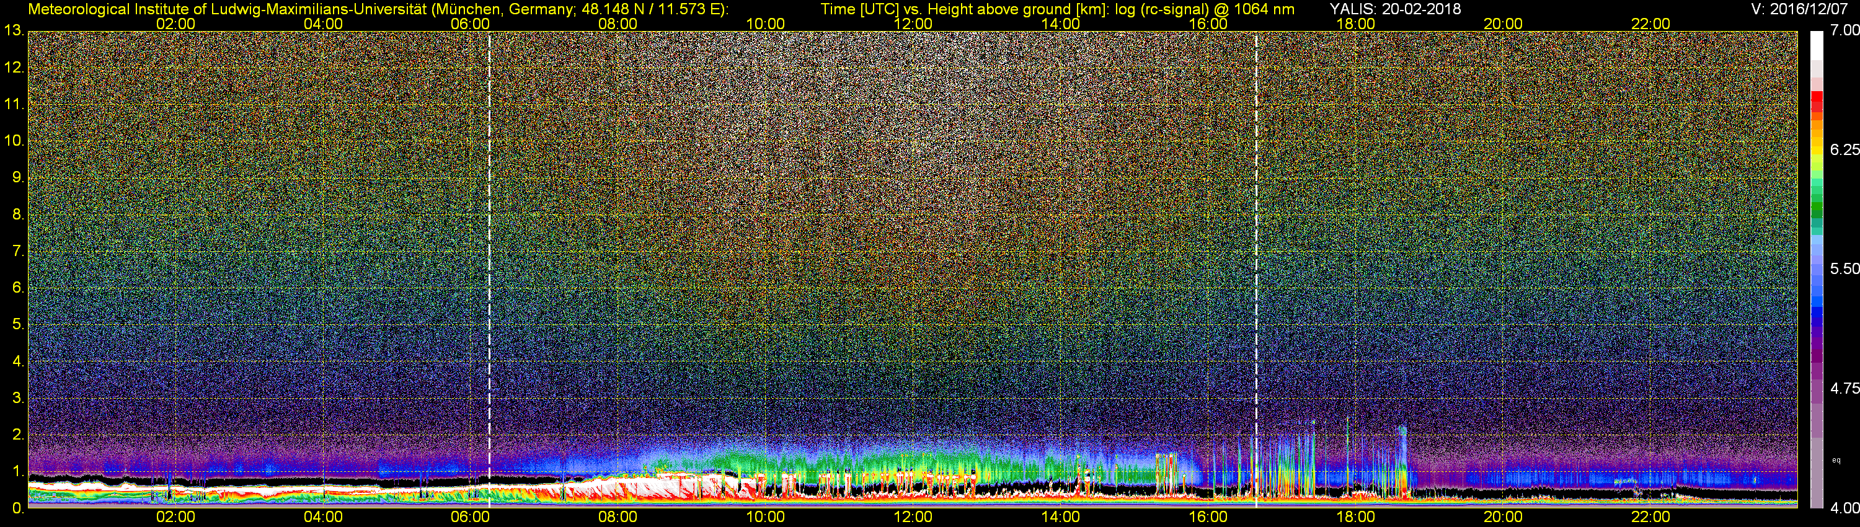
Task: Click '06:00' on the lower time axis
Action: [x=470, y=517]
